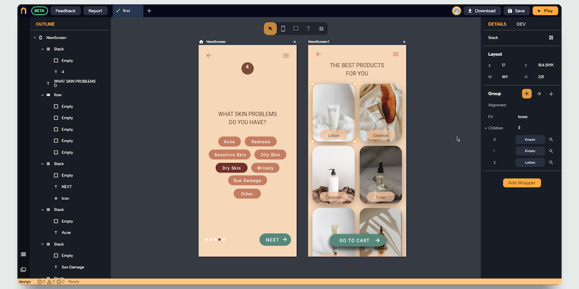Set group direction to vertical arrow

(551, 94)
